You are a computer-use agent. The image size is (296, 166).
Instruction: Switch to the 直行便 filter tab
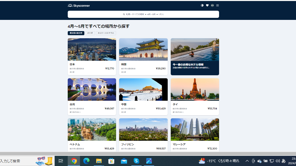[x=90, y=33]
